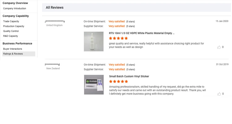Click the vinyl sticker review's star rating

pos(118,82)
